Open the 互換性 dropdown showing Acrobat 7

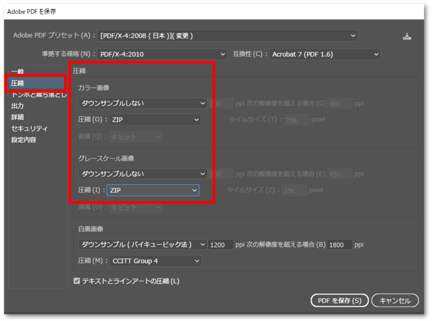tap(324, 54)
